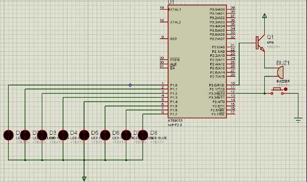The width and height of the screenshot is (307, 182).
Task: Click the blue origin marker on the P1.0 wire
Action: [130, 85]
